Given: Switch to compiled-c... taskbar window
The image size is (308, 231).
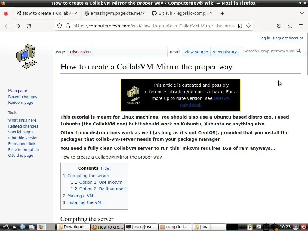Looking at the screenshot, I should coord(175,227).
